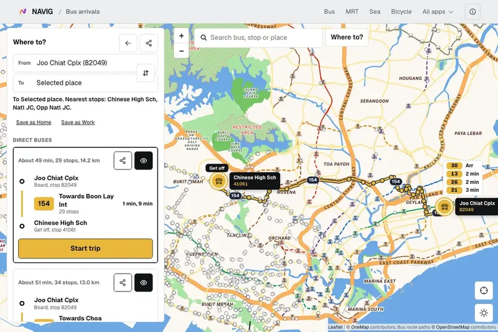
Task: Select bus 21 arrival row
Action: coord(463,190)
